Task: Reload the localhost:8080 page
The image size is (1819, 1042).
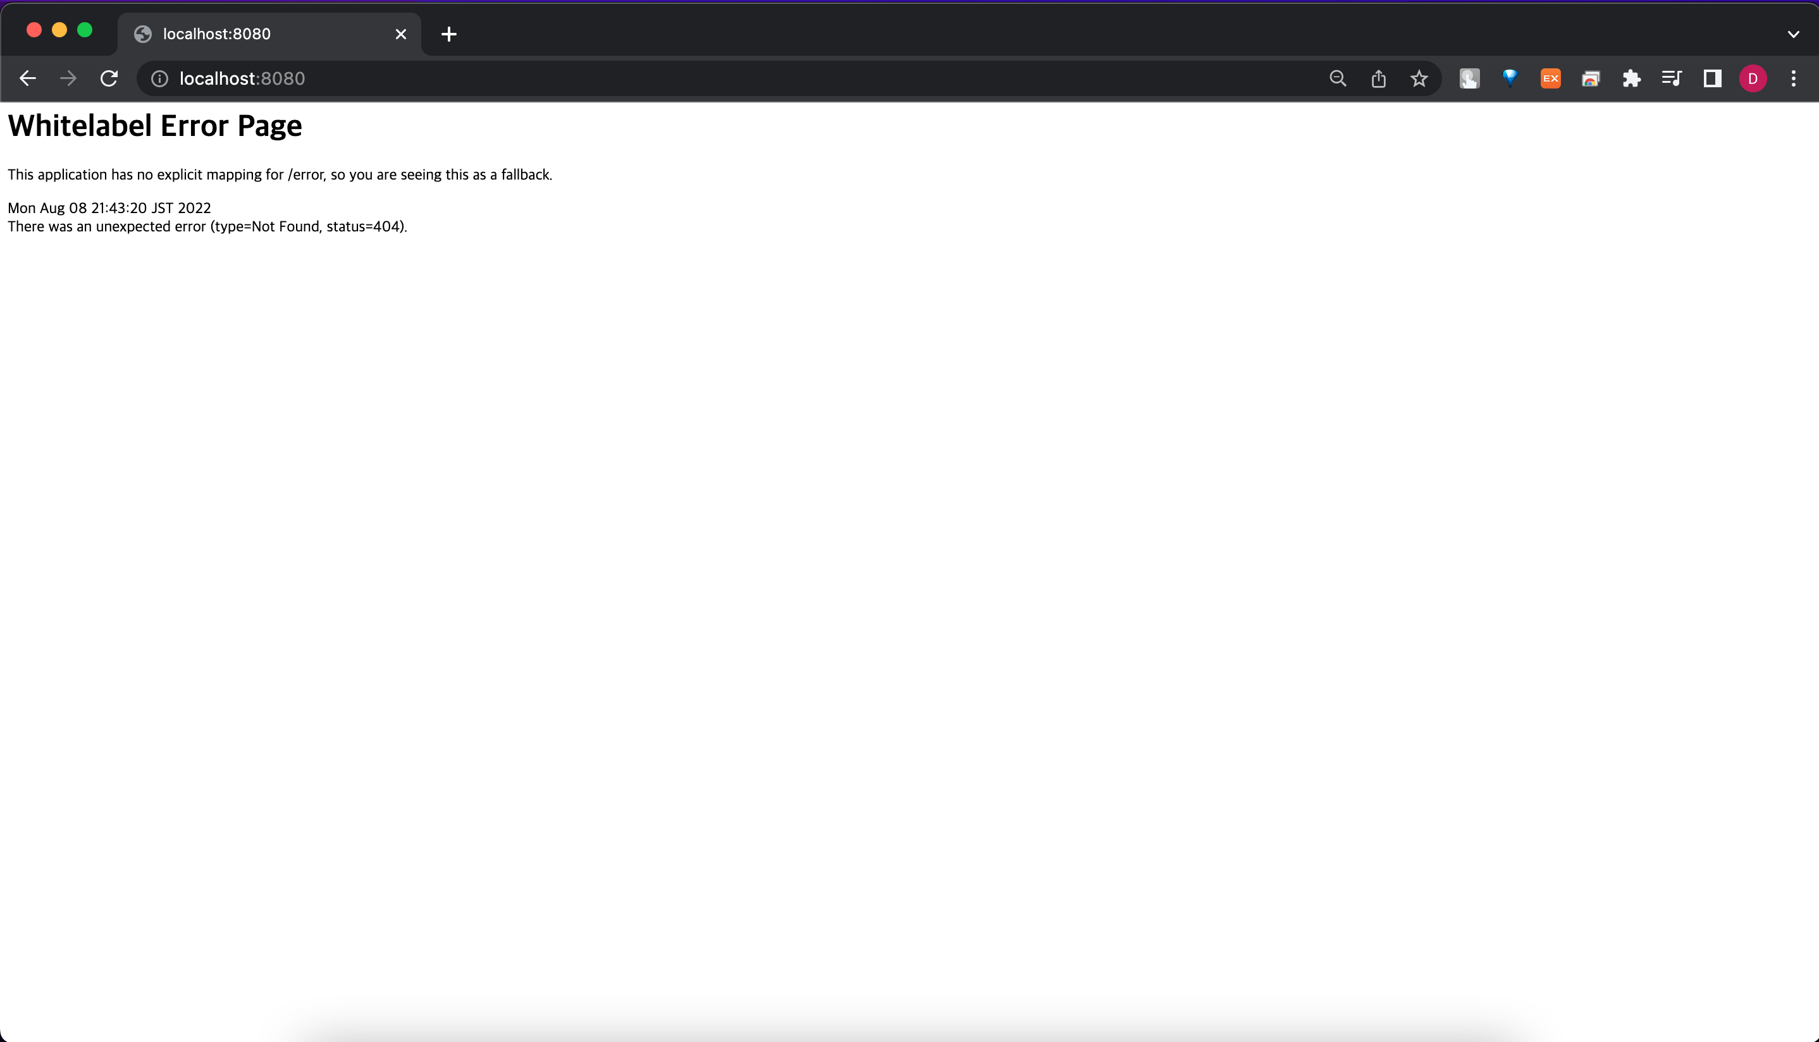Action: (x=109, y=79)
